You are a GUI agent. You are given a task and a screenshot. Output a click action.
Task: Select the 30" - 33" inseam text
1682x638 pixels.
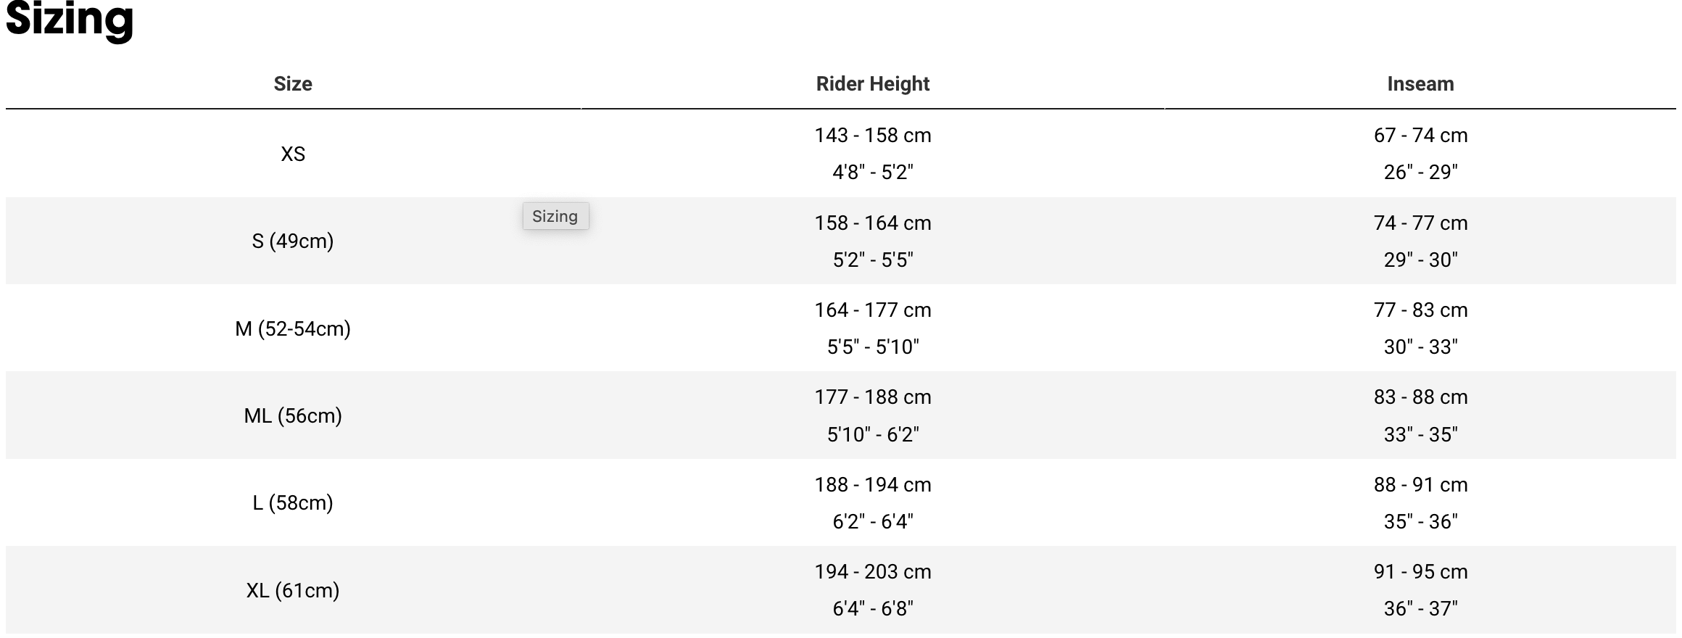(1421, 347)
